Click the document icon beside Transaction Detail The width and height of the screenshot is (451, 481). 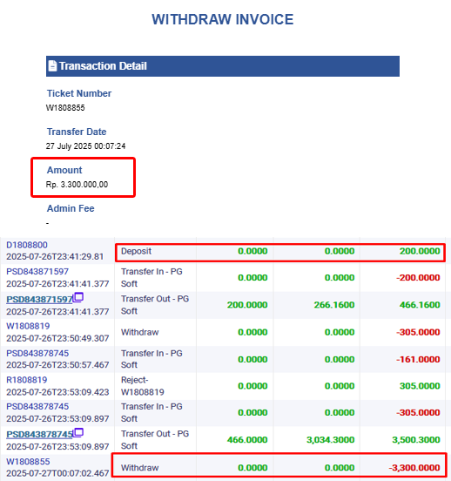pyautogui.click(x=52, y=66)
